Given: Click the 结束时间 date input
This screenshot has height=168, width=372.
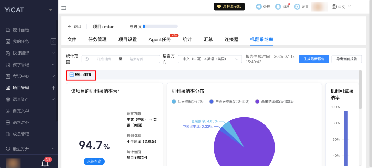Looking at the screenshot, I should pyautogui.click(x=136, y=59).
